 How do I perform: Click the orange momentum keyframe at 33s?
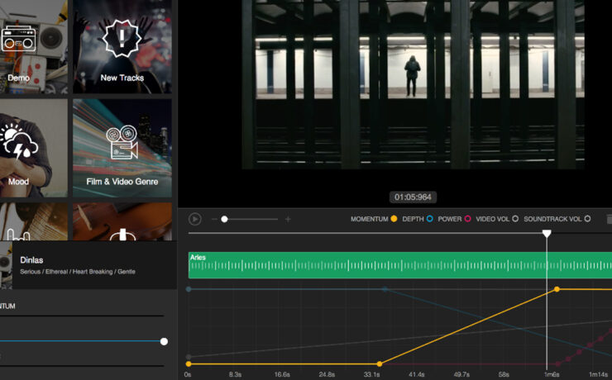point(380,364)
